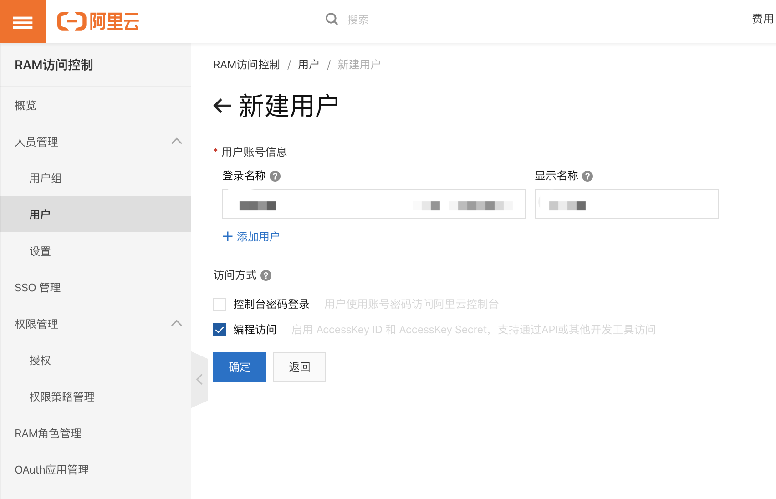Image resolution: width=776 pixels, height=499 pixels.
Task: Open SSO 管理 in the sidebar
Action: pyautogui.click(x=96, y=287)
